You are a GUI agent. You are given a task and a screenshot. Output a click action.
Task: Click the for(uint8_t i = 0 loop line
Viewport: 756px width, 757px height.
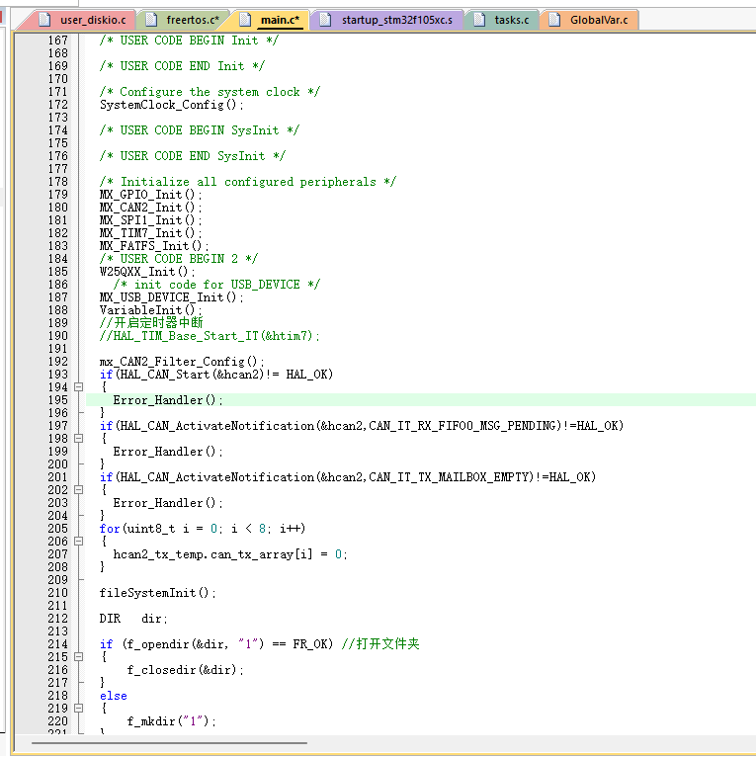coord(203,529)
